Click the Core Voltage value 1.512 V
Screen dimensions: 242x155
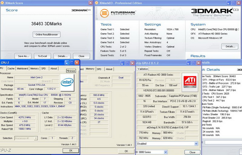pyautogui.click(x=51, y=89)
